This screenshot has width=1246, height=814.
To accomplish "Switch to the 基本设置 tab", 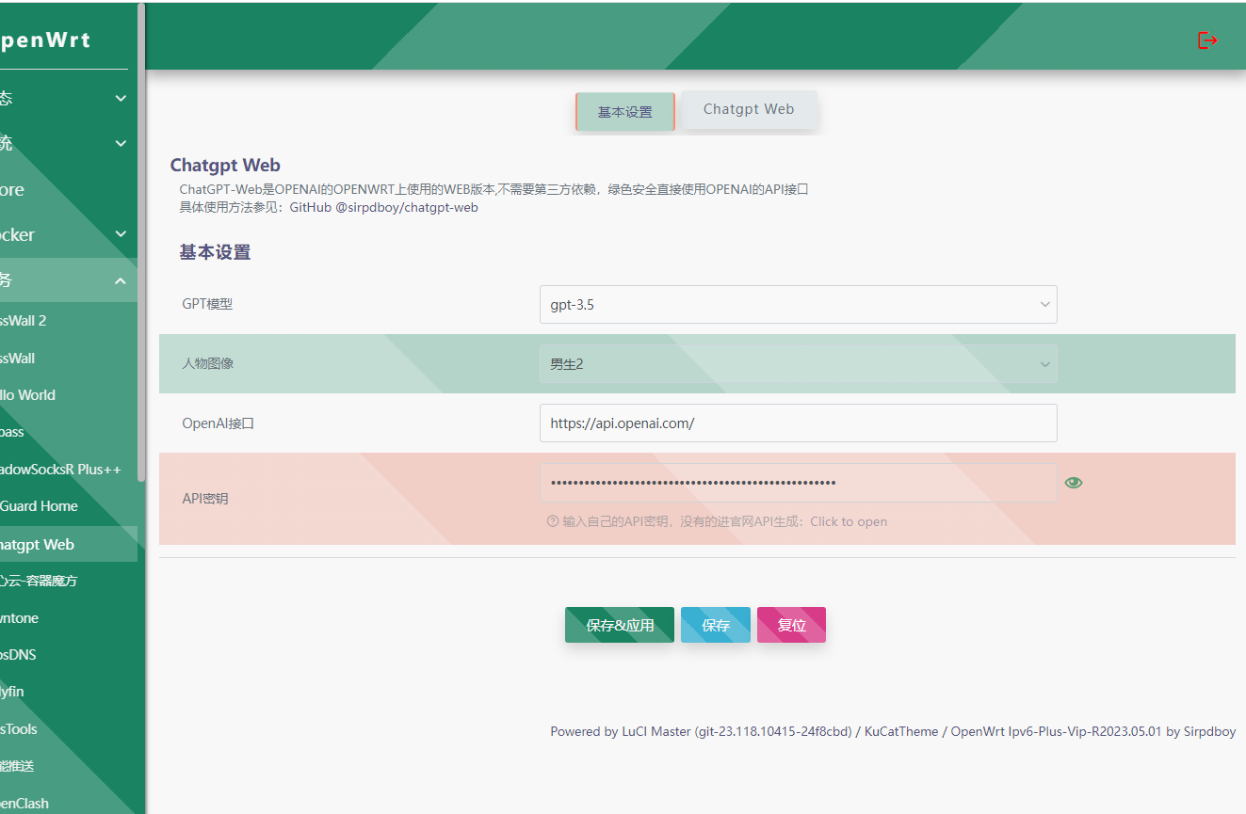I will pyautogui.click(x=625, y=112).
